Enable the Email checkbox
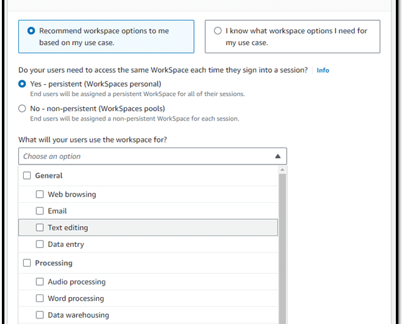 coord(40,211)
